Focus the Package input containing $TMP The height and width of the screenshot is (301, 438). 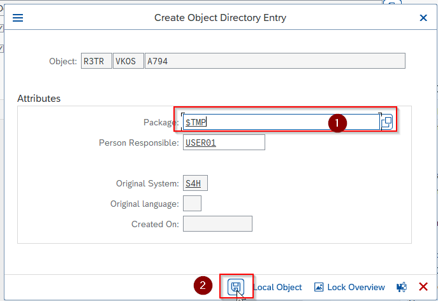[281, 122]
